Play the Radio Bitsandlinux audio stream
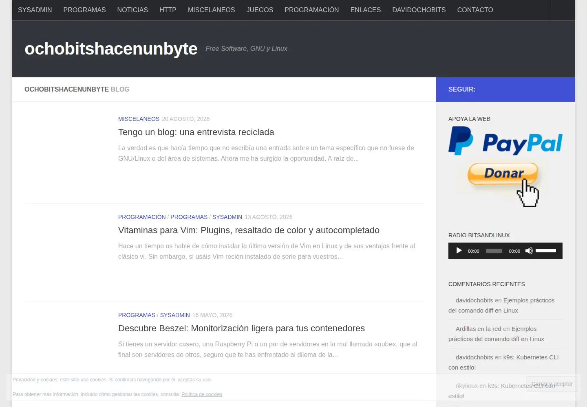 pyautogui.click(x=459, y=251)
